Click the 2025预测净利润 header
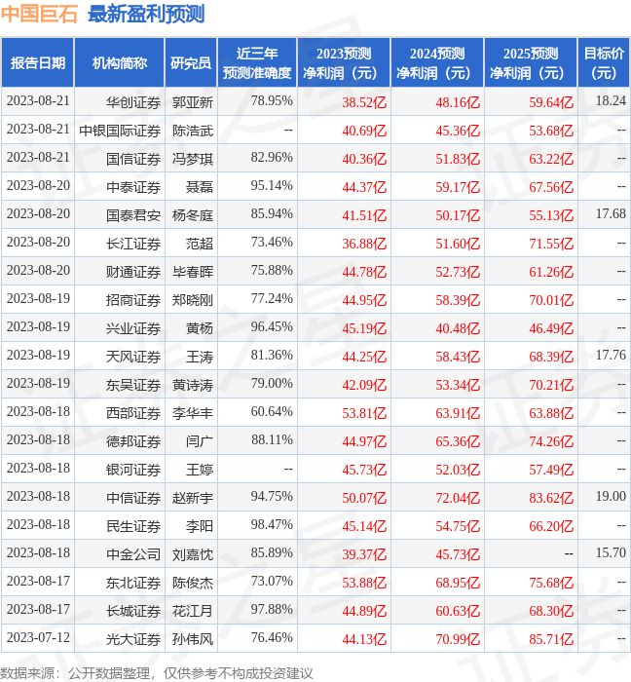 pos(531,63)
